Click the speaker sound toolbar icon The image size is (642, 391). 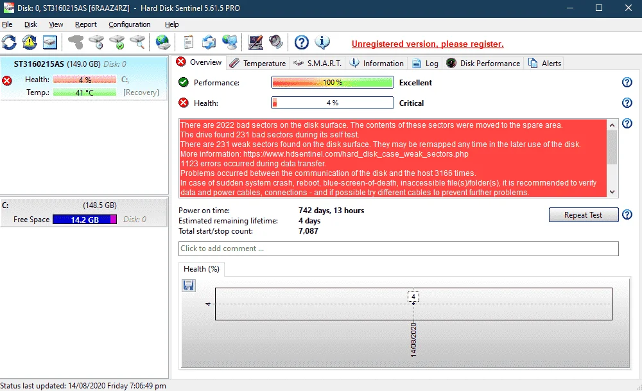click(276, 42)
